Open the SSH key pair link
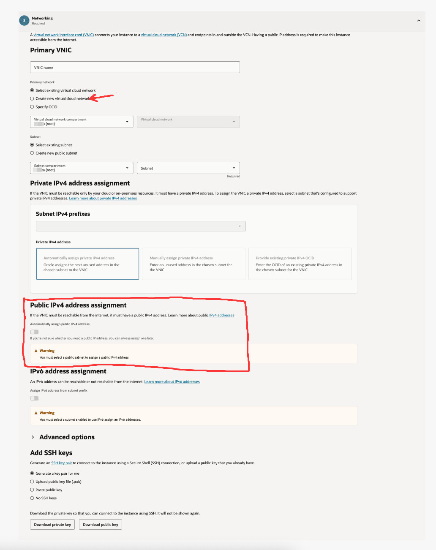 tap(62, 463)
